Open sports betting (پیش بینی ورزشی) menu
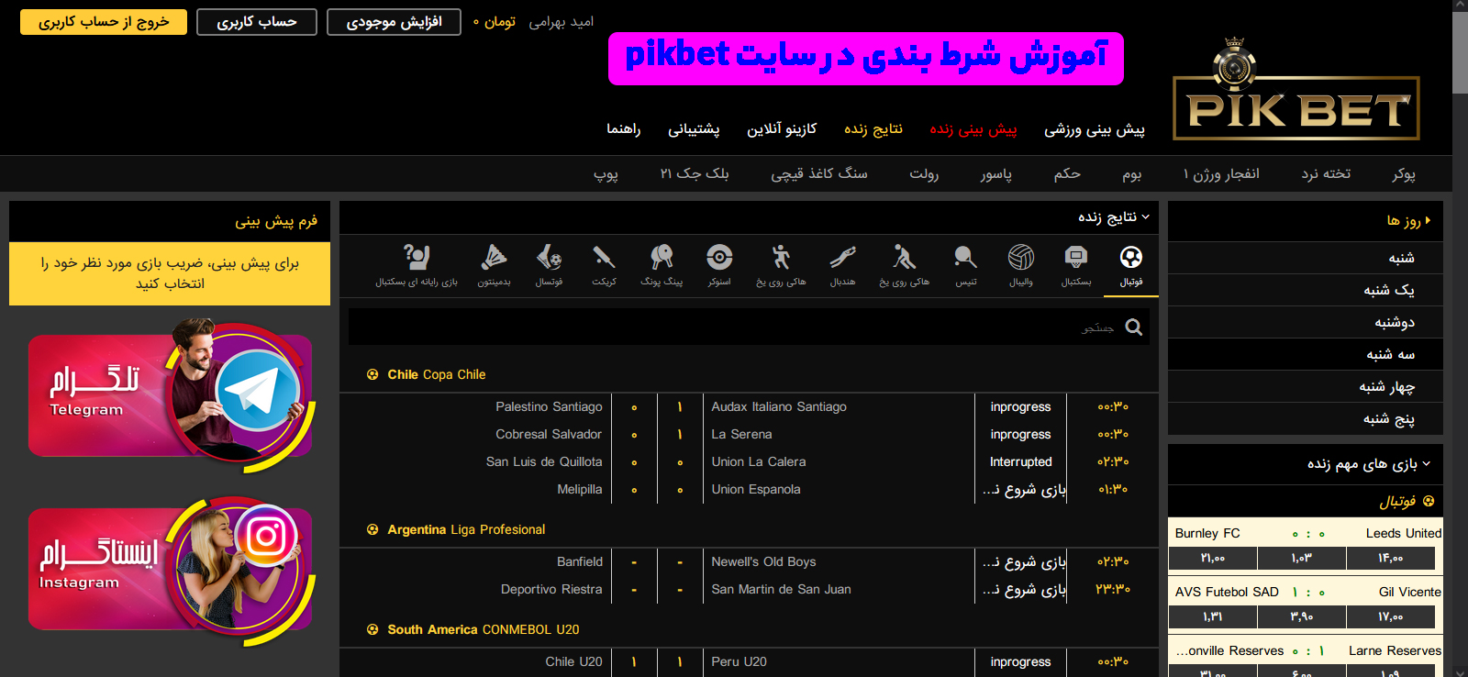The width and height of the screenshot is (1468, 677). pos(1095,129)
